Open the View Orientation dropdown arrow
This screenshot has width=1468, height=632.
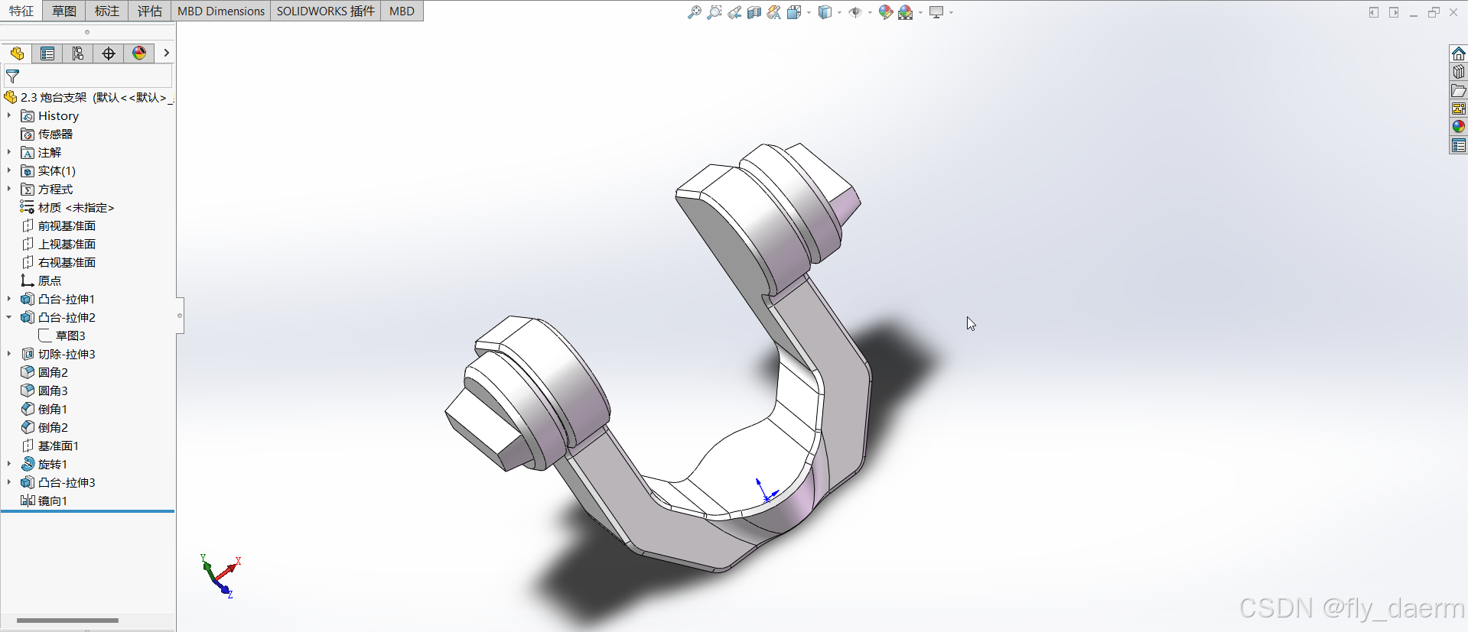tap(809, 12)
